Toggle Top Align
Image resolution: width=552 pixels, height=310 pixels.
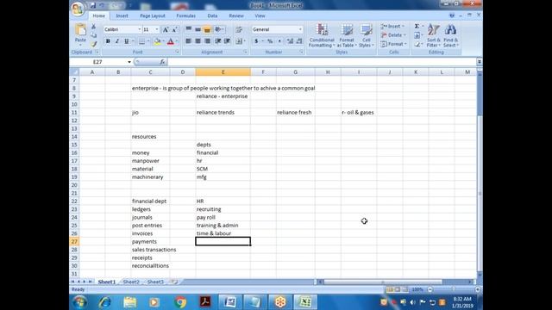click(x=189, y=29)
